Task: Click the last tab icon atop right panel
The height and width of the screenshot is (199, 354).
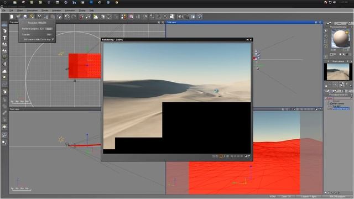Action: 348,23
